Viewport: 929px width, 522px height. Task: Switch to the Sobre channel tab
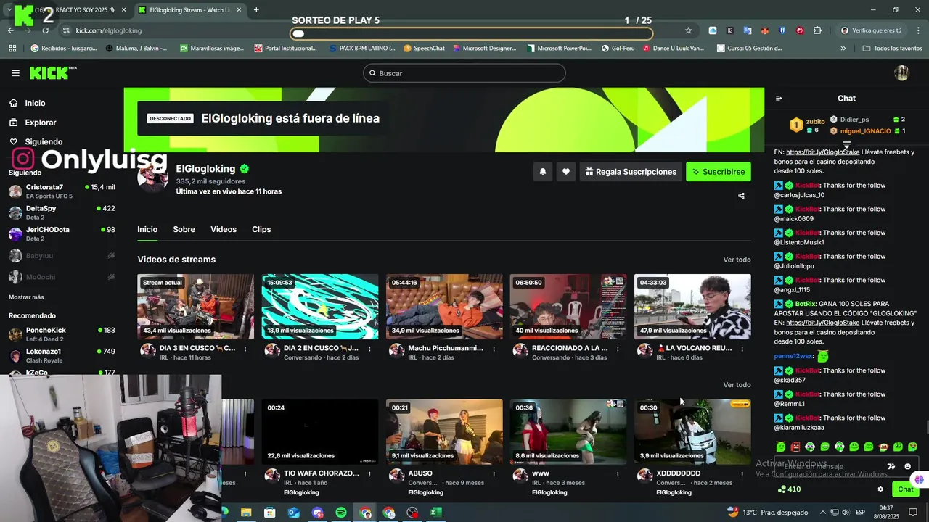coord(184,229)
